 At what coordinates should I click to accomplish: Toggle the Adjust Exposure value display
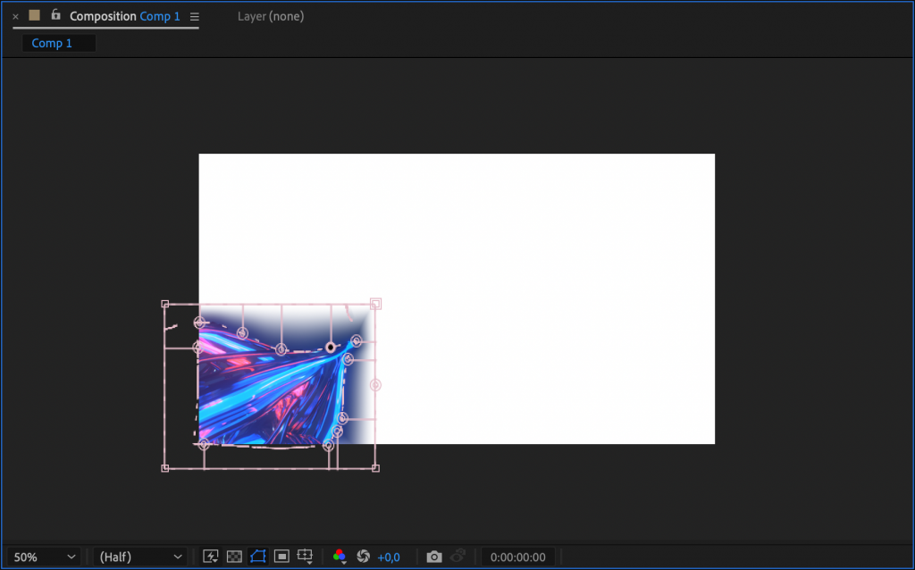coord(388,556)
